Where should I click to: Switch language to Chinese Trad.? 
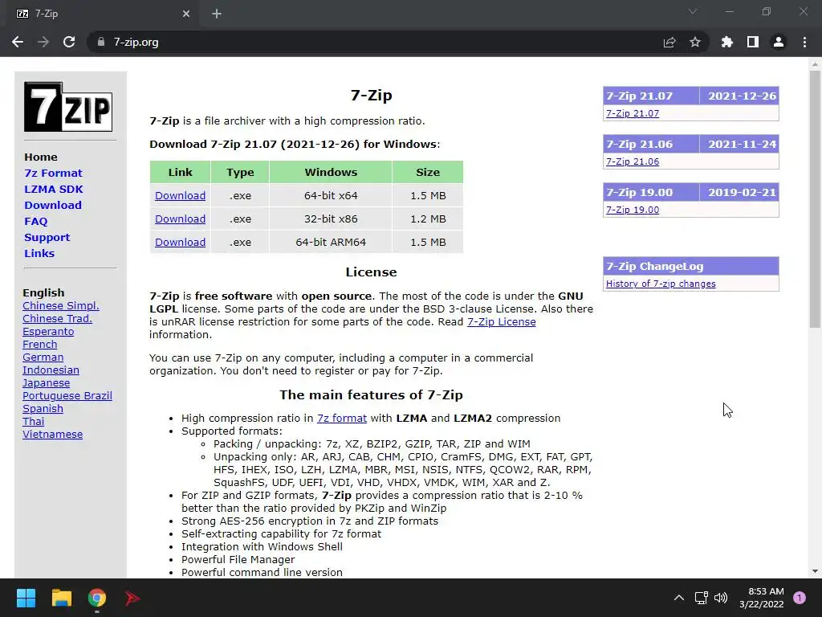57,318
